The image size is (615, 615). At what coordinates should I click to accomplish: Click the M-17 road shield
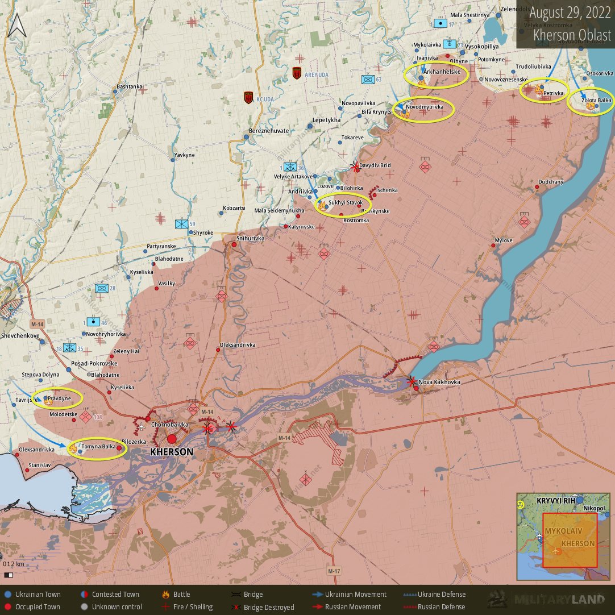334,571
